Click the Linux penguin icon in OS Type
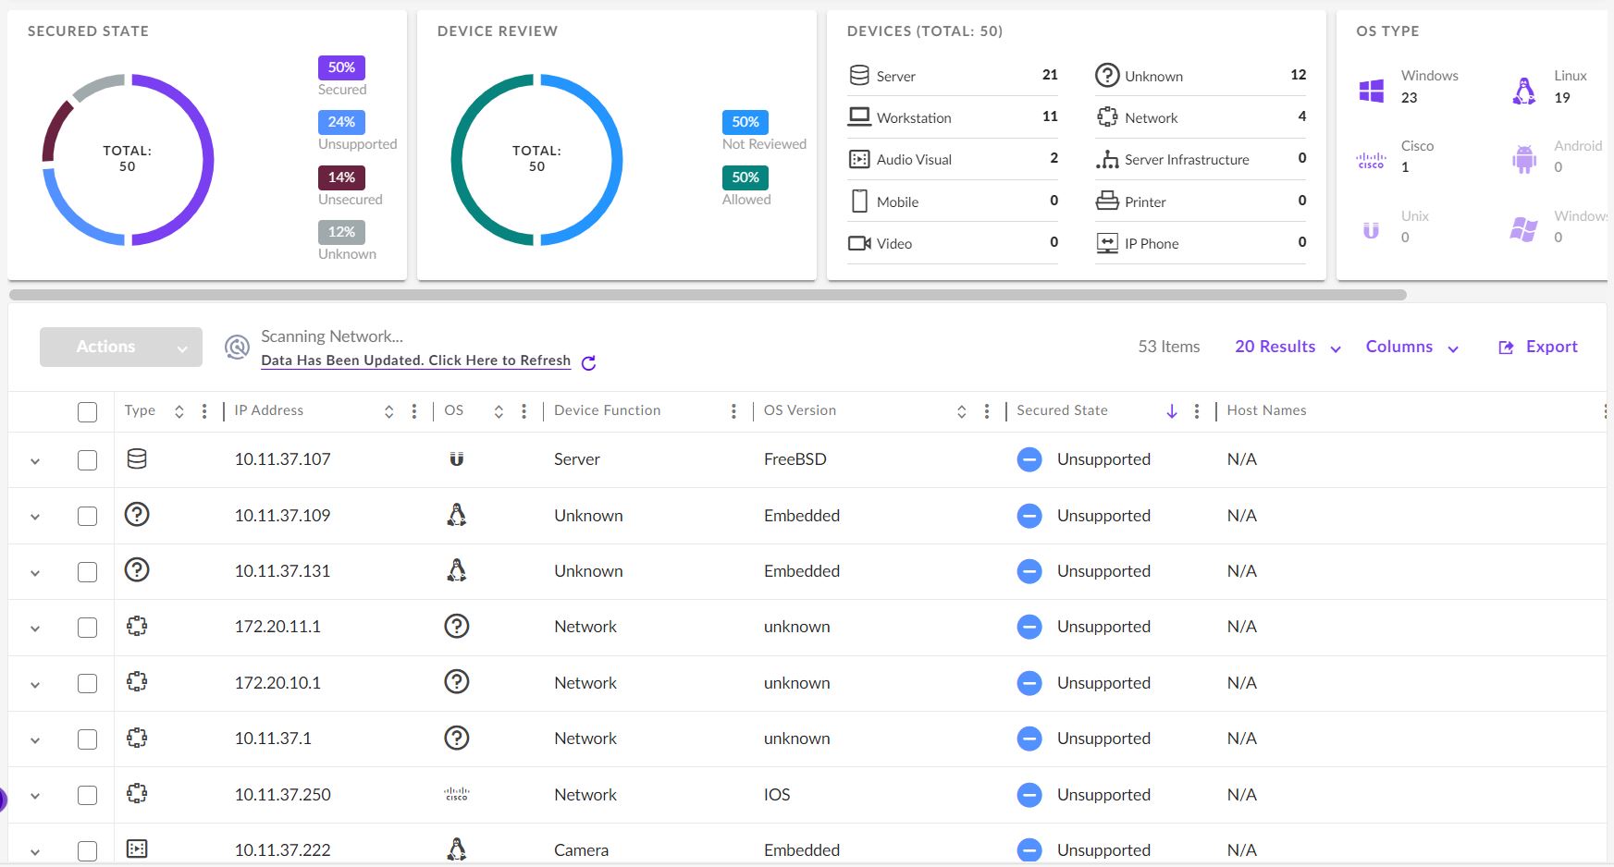Screen dimensions: 1614x867 (1523, 91)
